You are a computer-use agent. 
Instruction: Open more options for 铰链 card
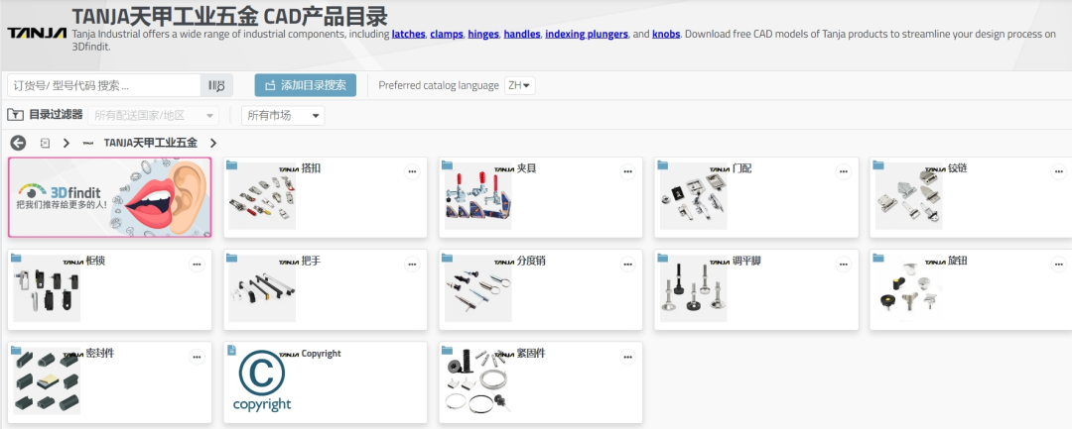(1059, 171)
